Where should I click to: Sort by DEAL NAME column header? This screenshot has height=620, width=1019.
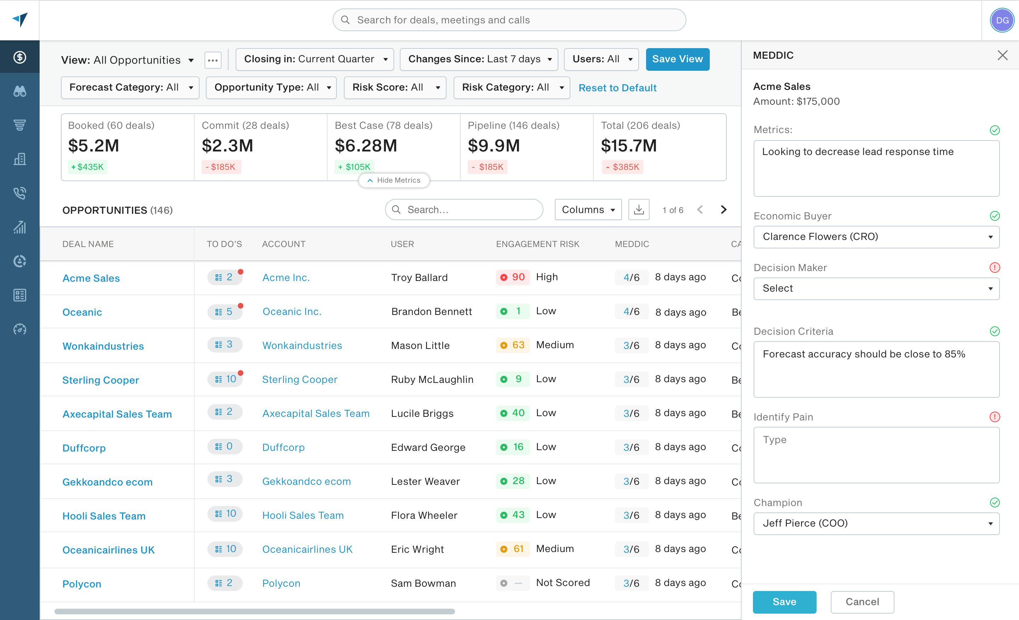[x=88, y=244]
